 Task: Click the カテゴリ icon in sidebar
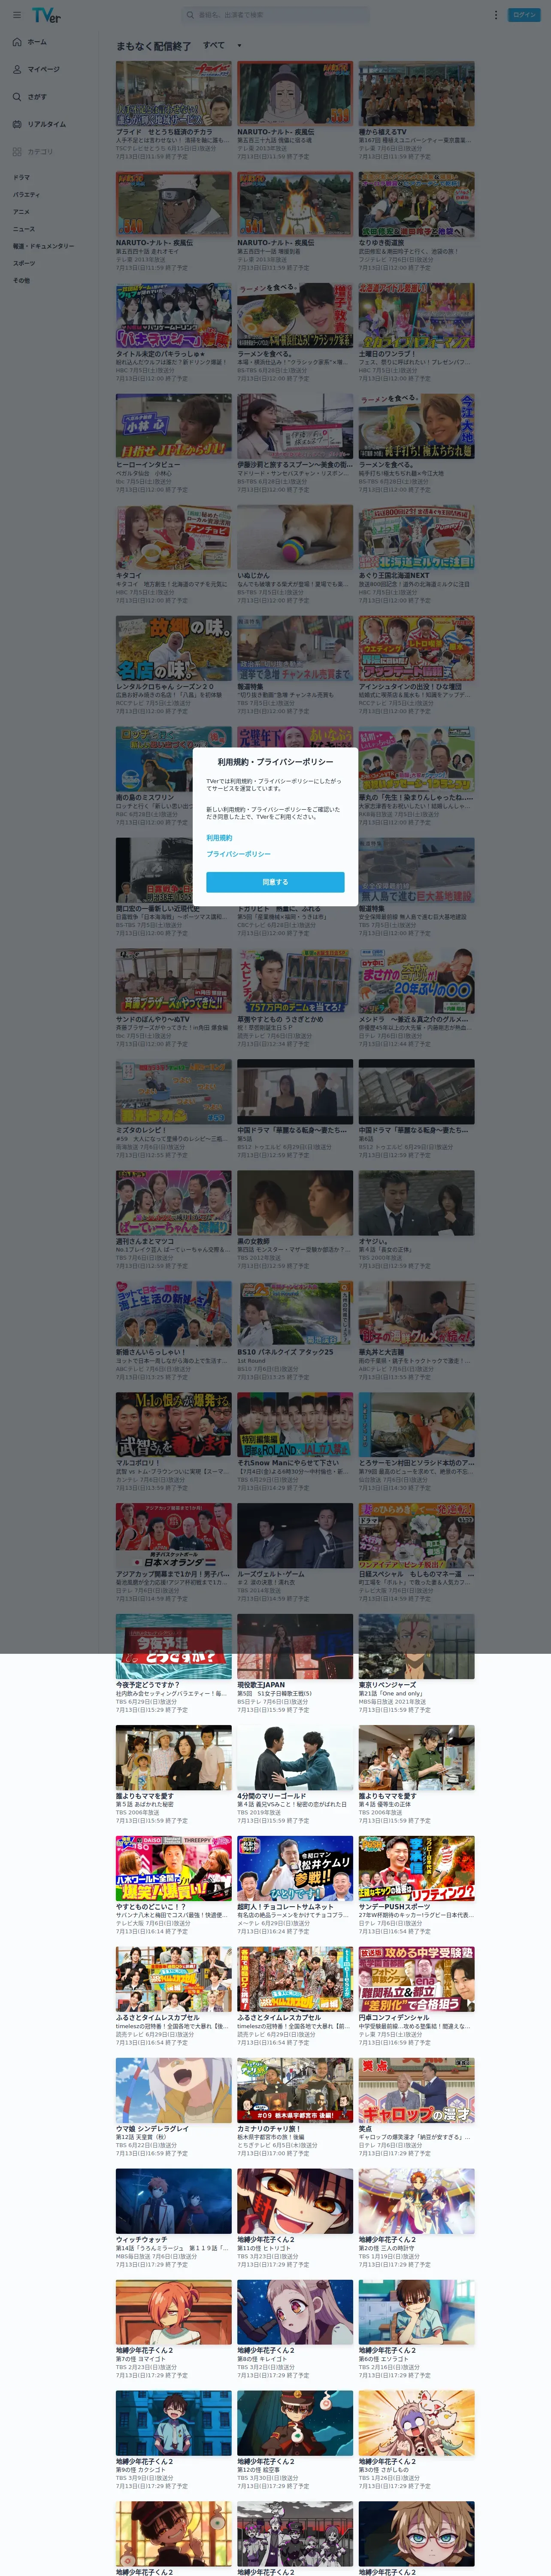[17, 152]
